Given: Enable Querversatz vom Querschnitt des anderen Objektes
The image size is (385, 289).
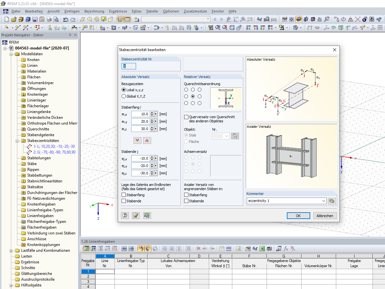Looking at the screenshot, I should tap(186, 117).
